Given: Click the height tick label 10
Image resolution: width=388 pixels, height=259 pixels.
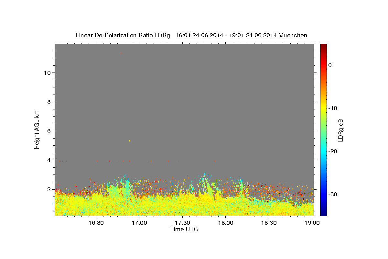Looking at the screenshot, I should (47, 73).
